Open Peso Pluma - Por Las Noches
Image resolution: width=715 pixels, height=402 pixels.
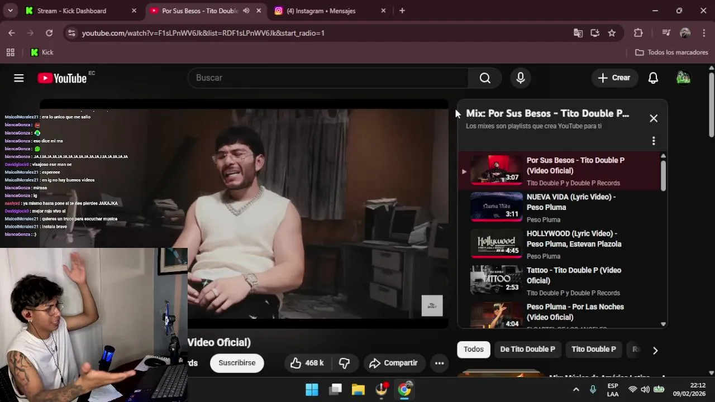575,312
